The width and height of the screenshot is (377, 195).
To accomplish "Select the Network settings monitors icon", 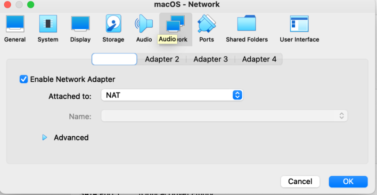I will 175,23.
